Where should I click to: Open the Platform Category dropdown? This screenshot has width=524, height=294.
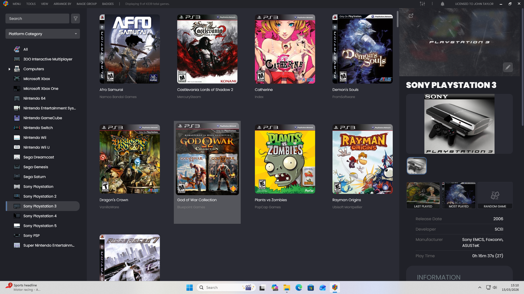(x=43, y=34)
